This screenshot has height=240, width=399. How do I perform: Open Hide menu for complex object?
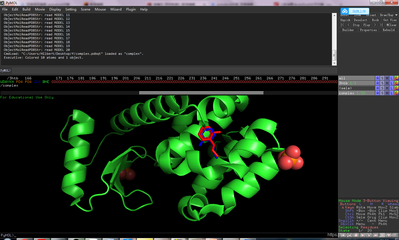pos(387,93)
